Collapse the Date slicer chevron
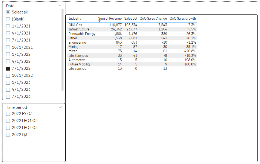Screen dimensions: 260x164 coord(60,6)
